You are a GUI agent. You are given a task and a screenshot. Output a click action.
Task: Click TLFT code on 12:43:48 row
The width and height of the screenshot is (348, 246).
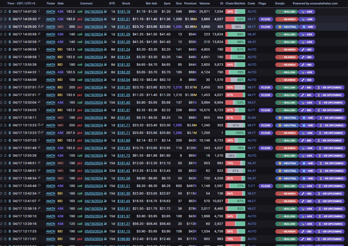252,186
